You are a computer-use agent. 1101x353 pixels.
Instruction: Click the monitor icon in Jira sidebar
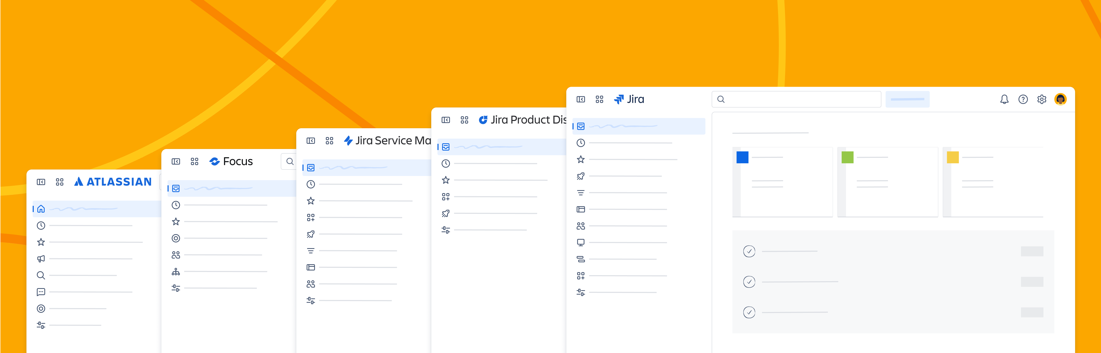tap(580, 242)
